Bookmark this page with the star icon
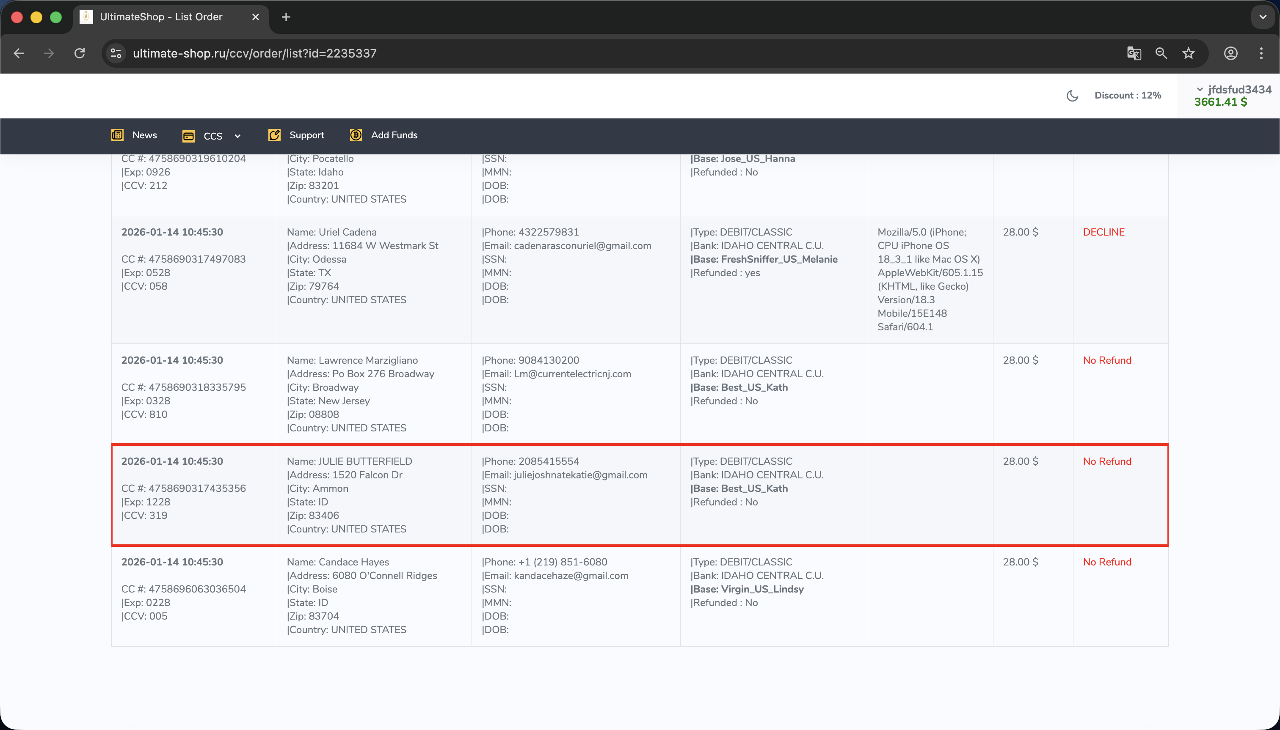 1188,53
